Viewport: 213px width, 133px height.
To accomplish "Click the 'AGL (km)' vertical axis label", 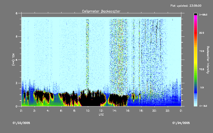I will tap(13, 60).
